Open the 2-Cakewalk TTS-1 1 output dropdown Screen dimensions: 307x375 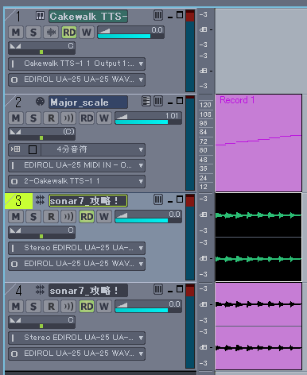click(76, 181)
